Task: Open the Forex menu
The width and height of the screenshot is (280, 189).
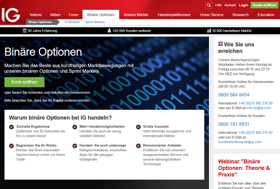Action: click(73, 15)
